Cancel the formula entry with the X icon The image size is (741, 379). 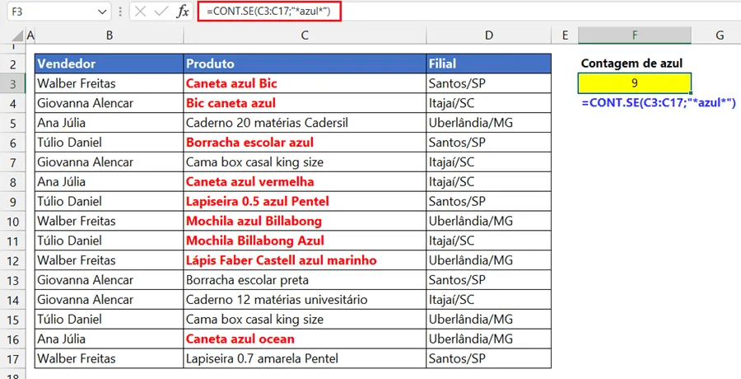pos(140,12)
